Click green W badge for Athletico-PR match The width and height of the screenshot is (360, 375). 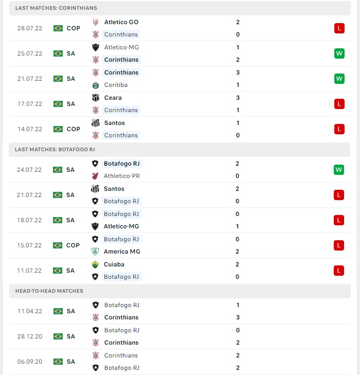coord(339,170)
